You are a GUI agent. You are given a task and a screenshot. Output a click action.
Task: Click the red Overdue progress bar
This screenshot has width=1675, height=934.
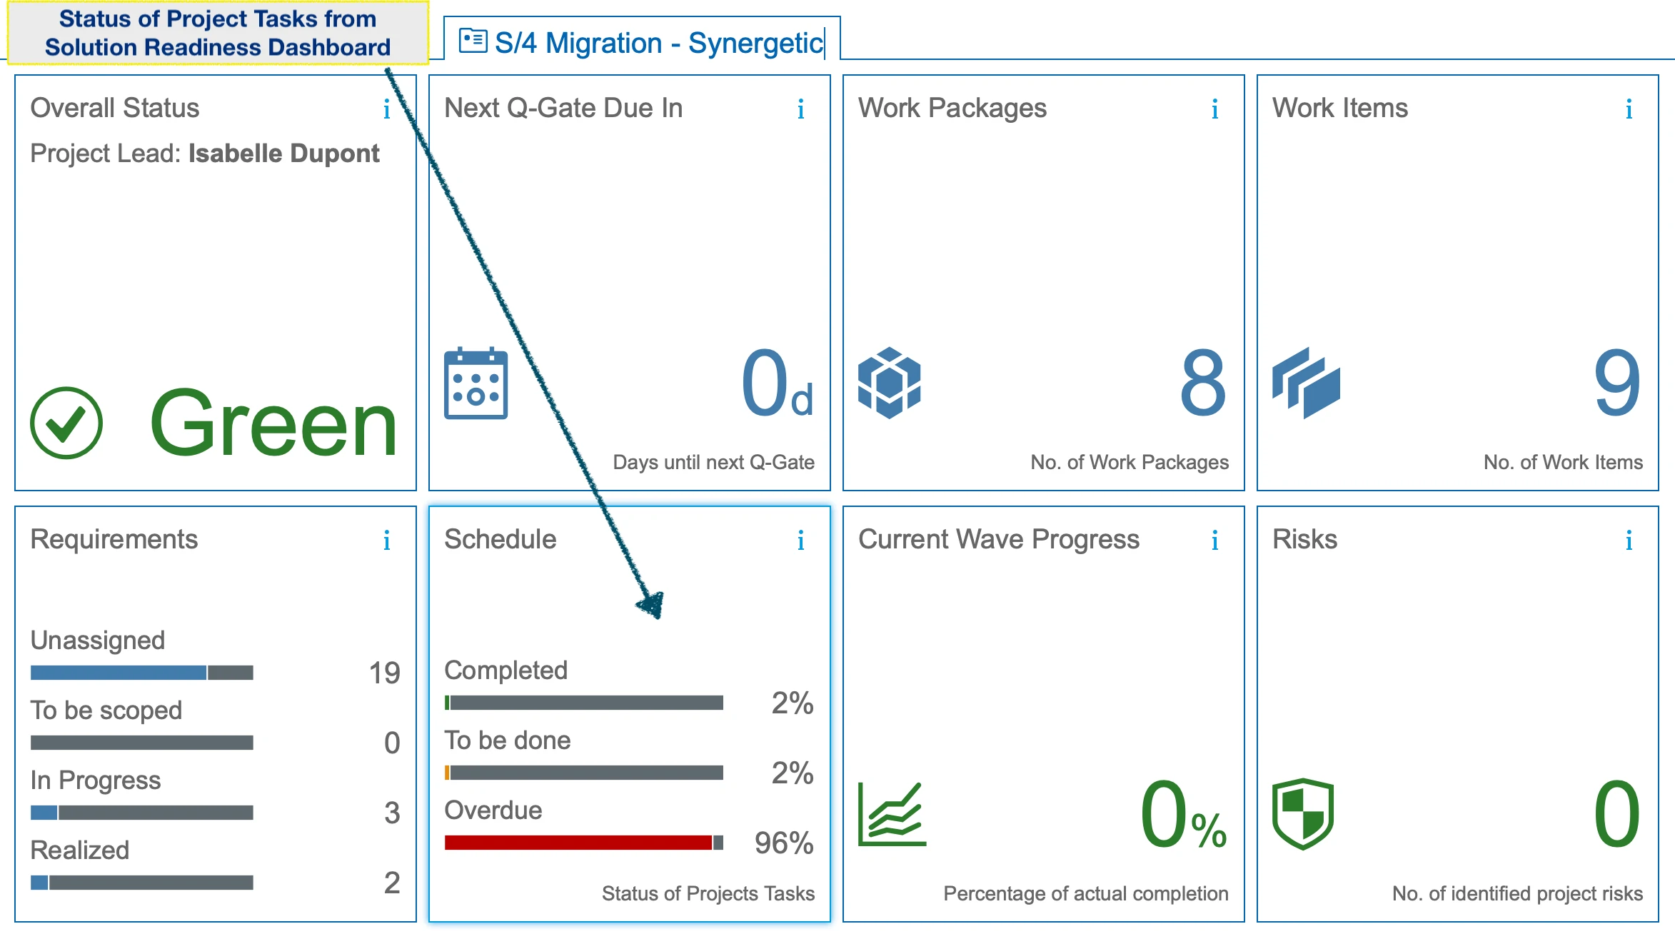578,843
